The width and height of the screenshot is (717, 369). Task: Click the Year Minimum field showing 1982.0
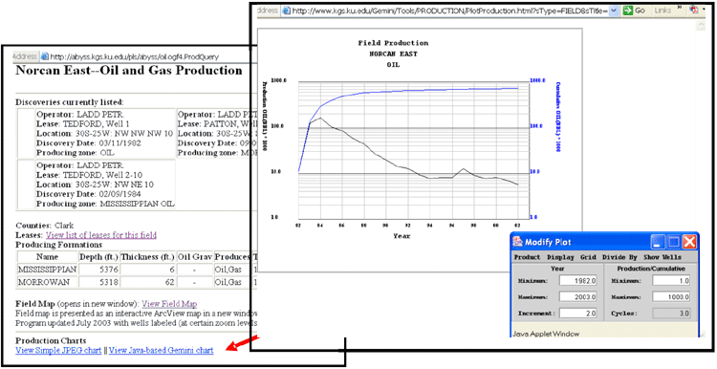click(578, 281)
